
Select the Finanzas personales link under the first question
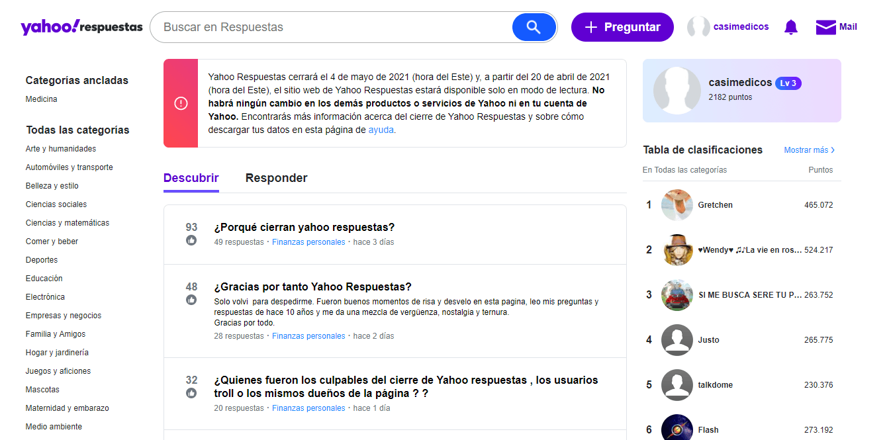(308, 243)
